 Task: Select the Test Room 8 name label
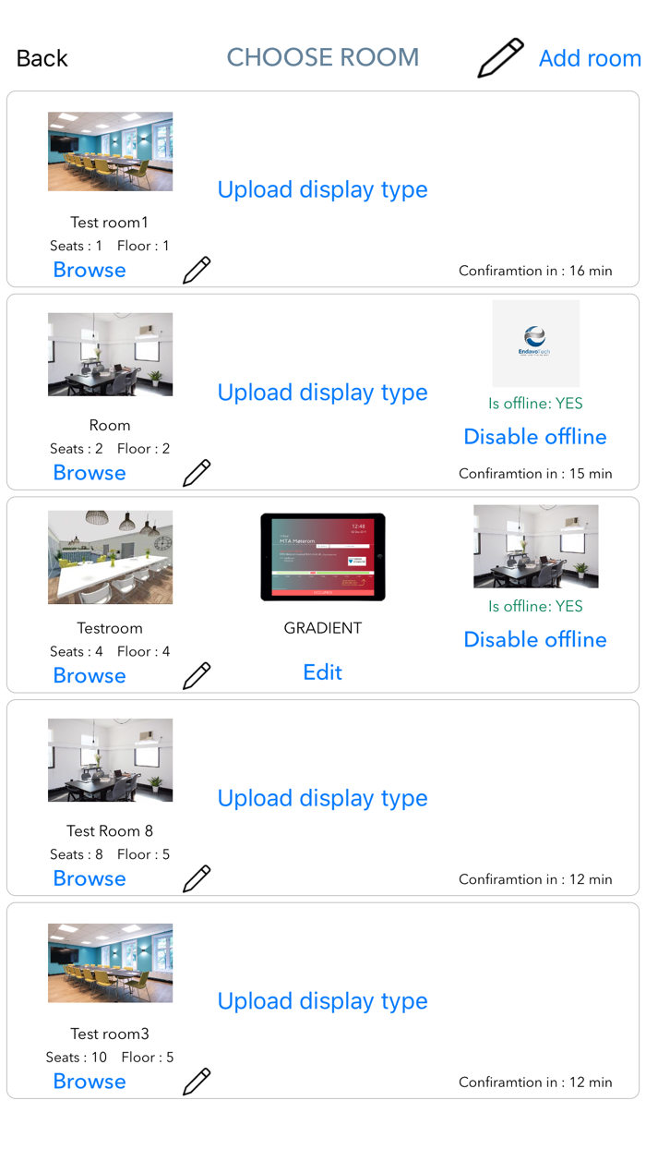pos(110,831)
